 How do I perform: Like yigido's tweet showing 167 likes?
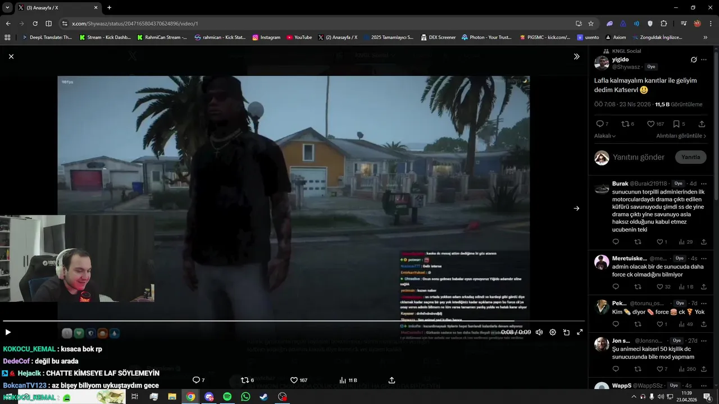click(656, 124)
